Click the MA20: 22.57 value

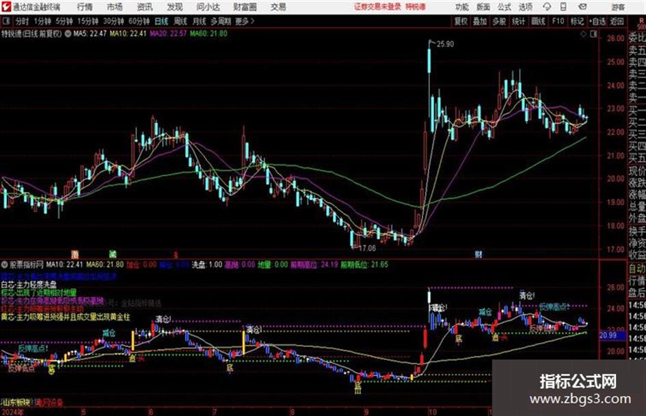[168, 33]
